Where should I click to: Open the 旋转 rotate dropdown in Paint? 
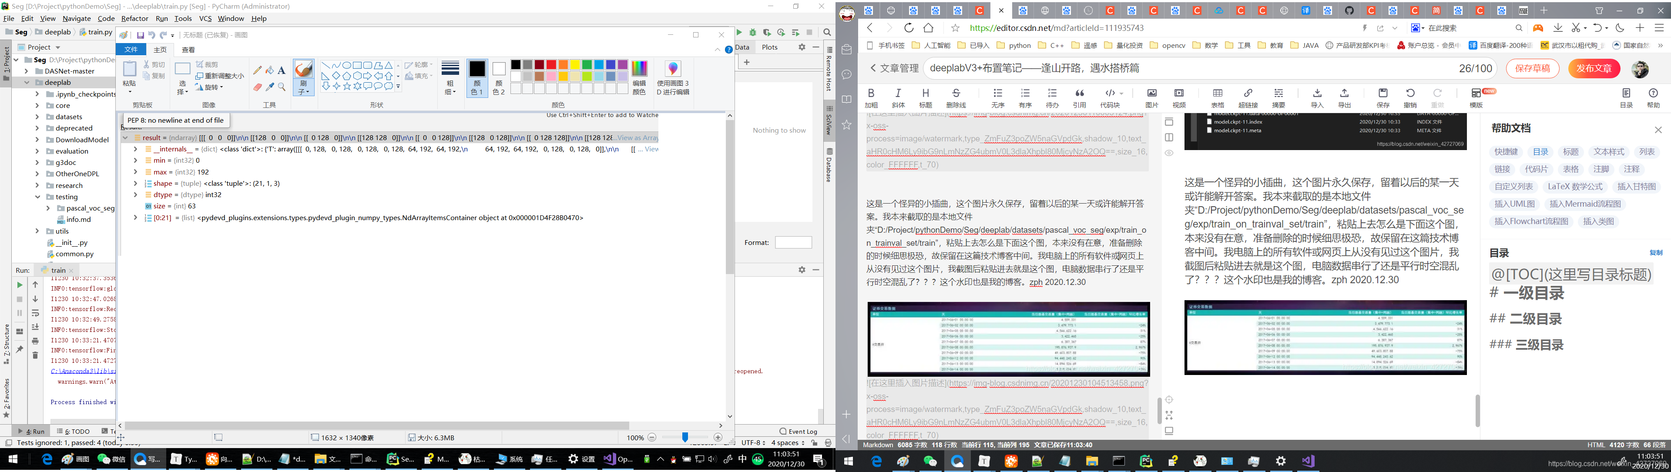coord(209,87)
